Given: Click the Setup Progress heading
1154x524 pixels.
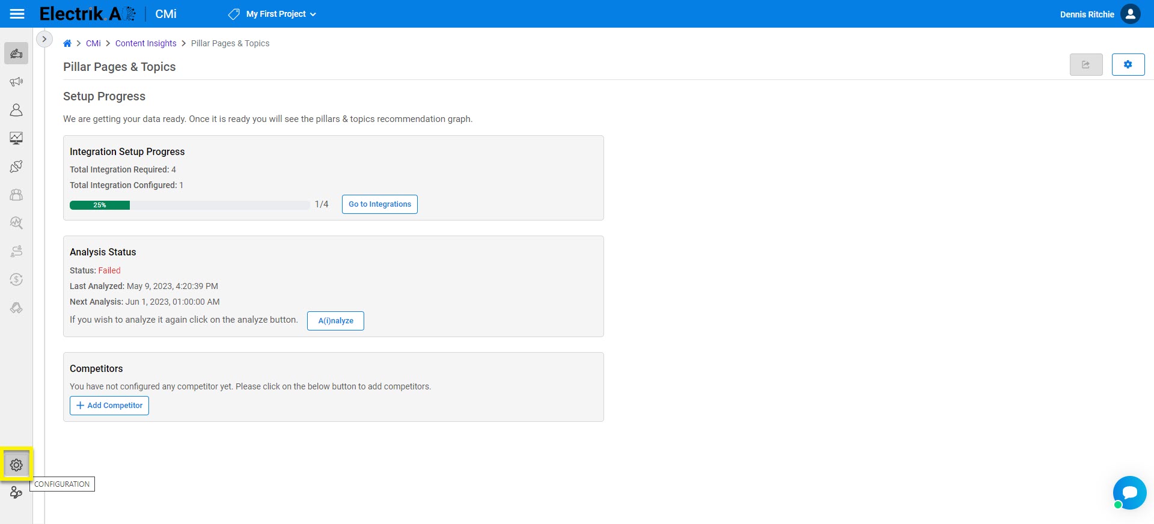Looking at the screenshot, I should point(104,96).
